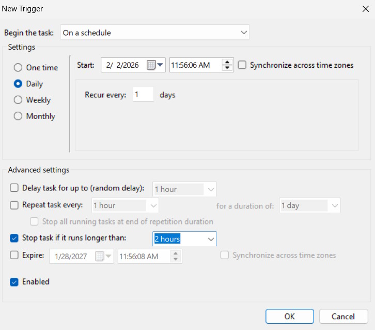Enable Synchronize across time zones for Start

click(242, 65)
